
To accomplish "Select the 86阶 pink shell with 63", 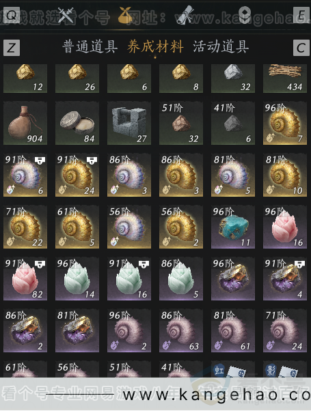I will (181, 330).
